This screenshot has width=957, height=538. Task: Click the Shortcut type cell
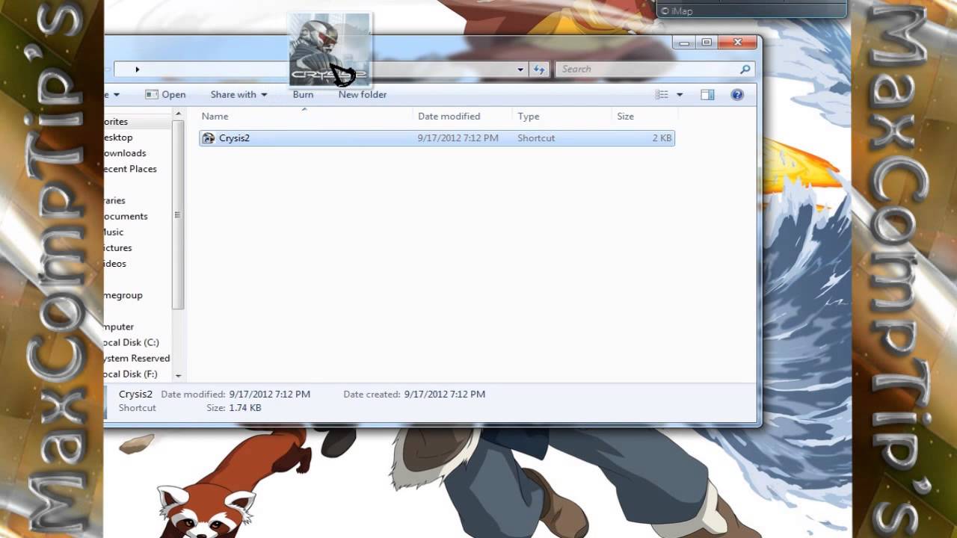pos(536,138)
